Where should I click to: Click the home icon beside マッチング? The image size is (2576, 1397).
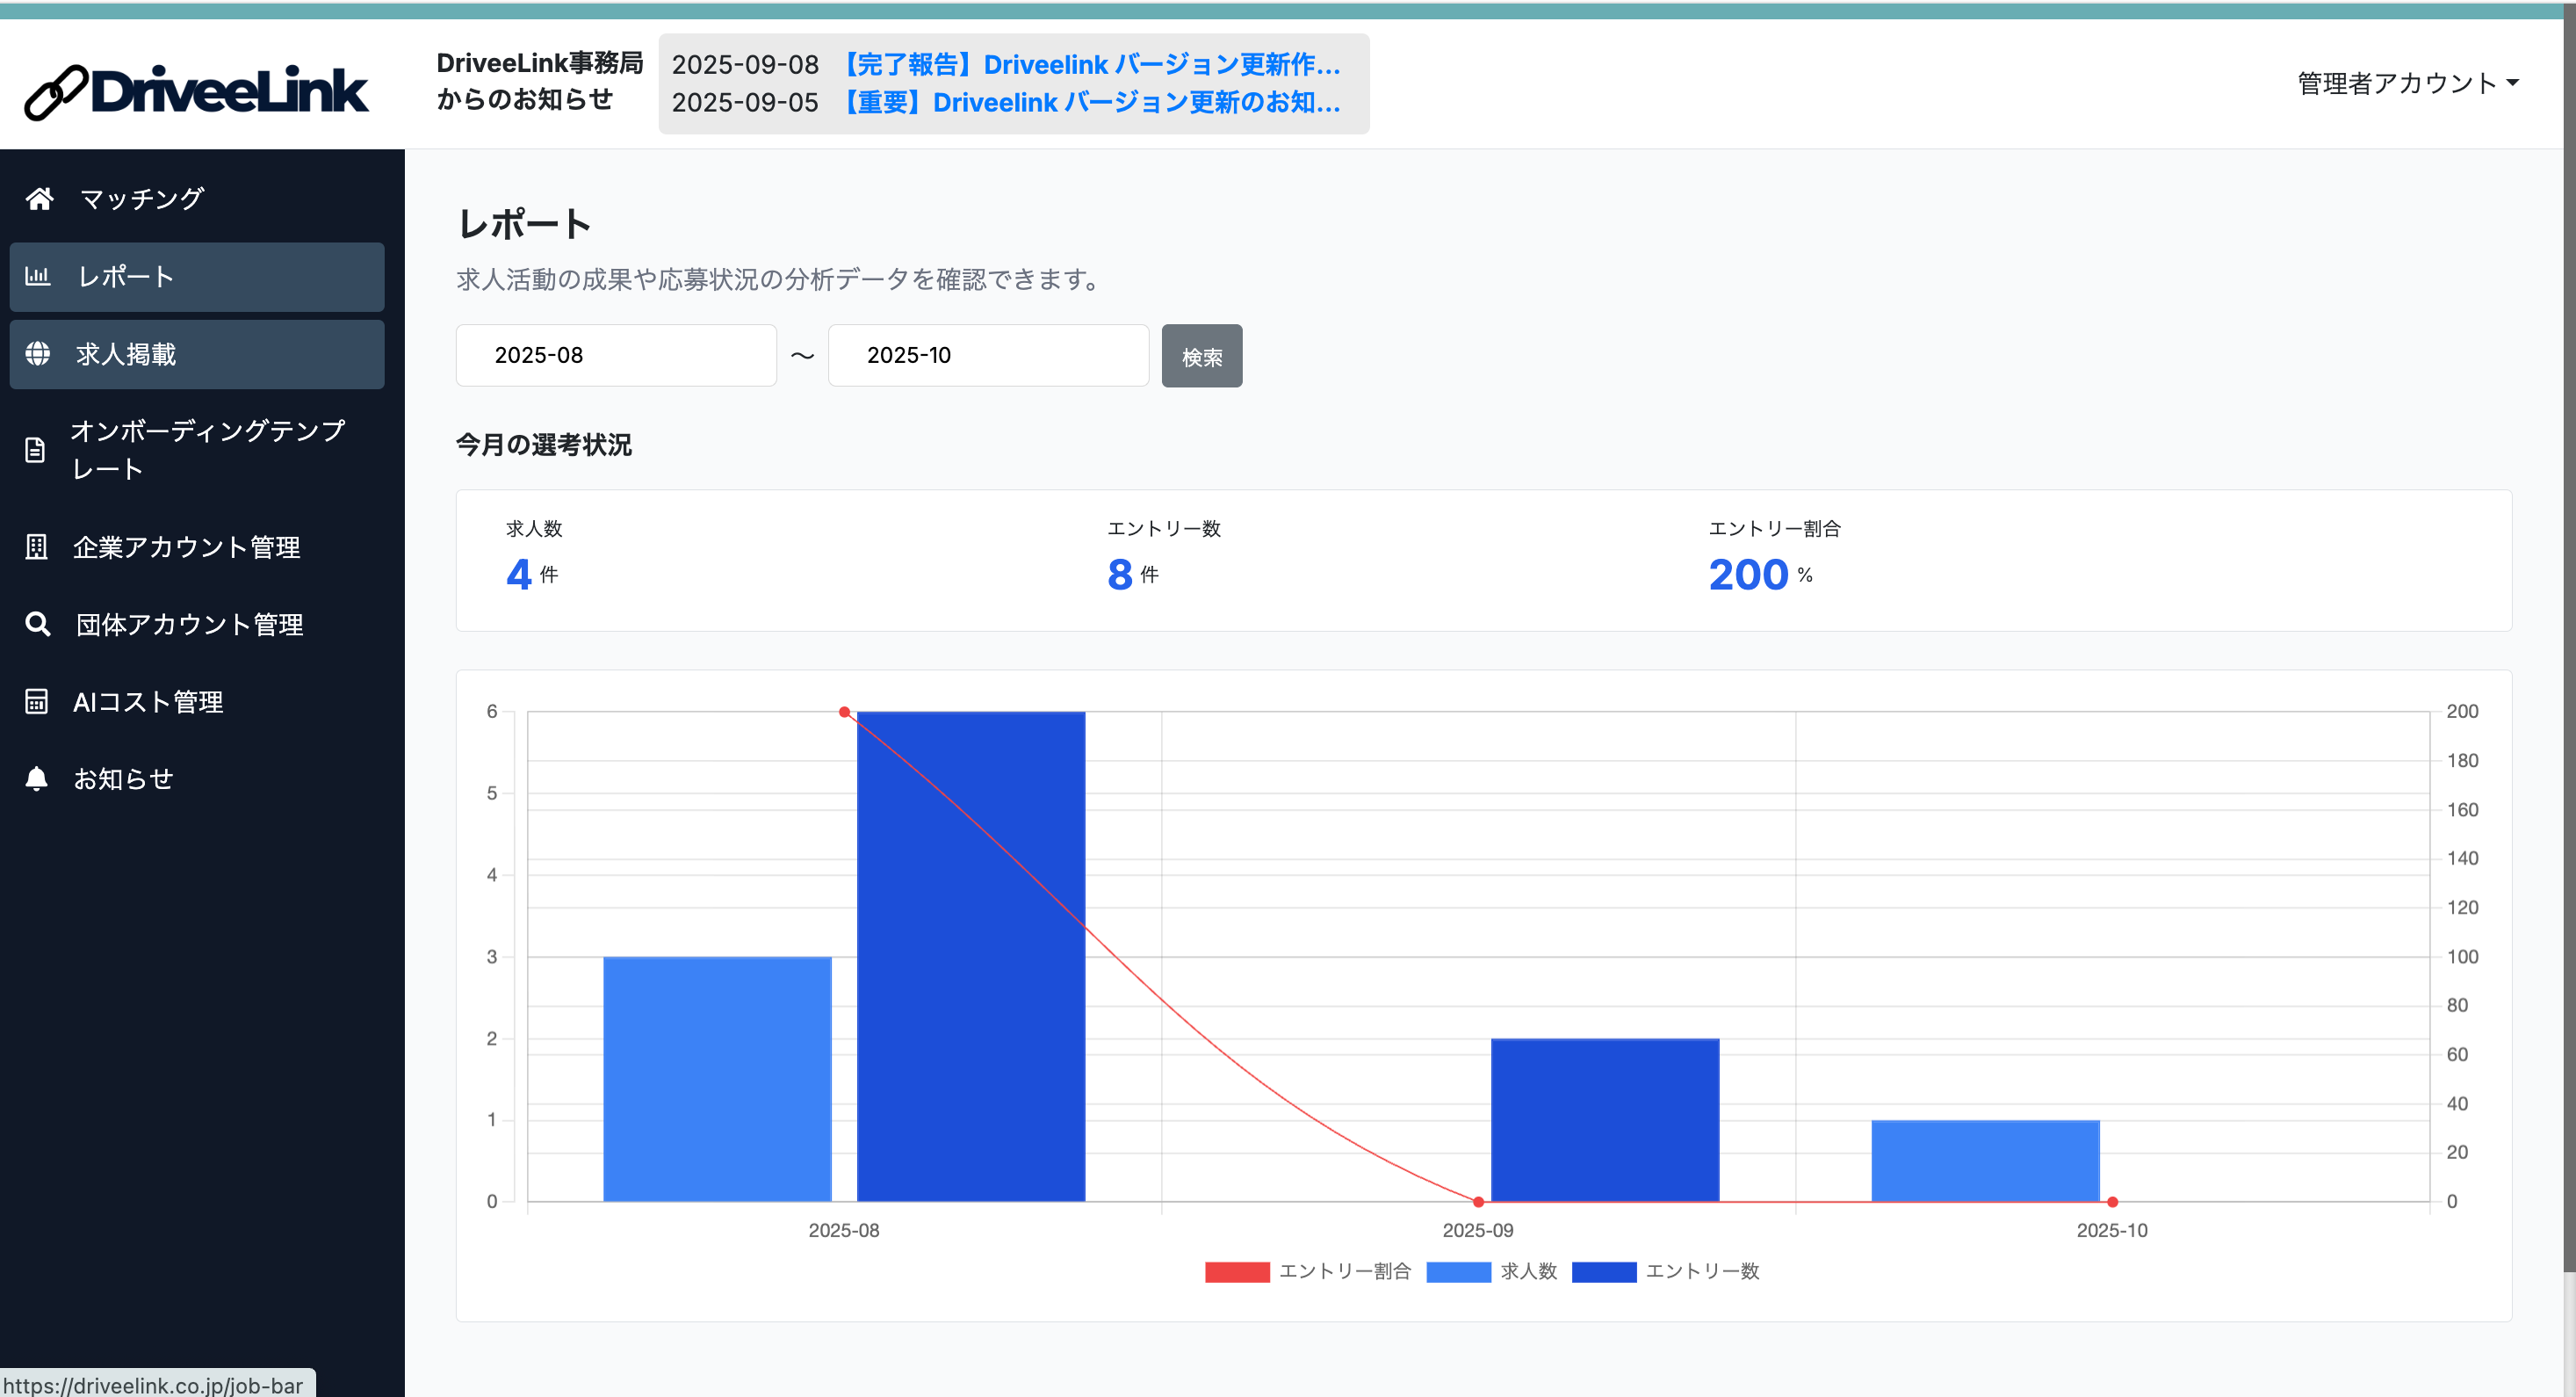[x=39, y=199]
